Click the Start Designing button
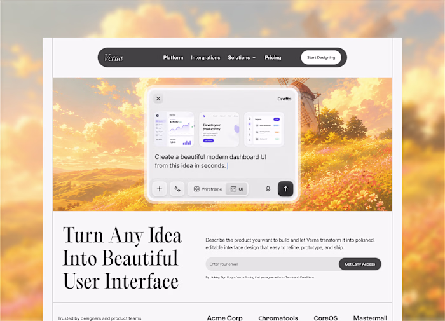The image size is (445, 321). [321, 58]
